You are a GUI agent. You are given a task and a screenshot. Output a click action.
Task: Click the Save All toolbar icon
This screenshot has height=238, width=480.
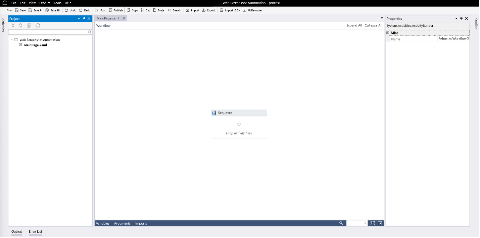coord(47,10)
